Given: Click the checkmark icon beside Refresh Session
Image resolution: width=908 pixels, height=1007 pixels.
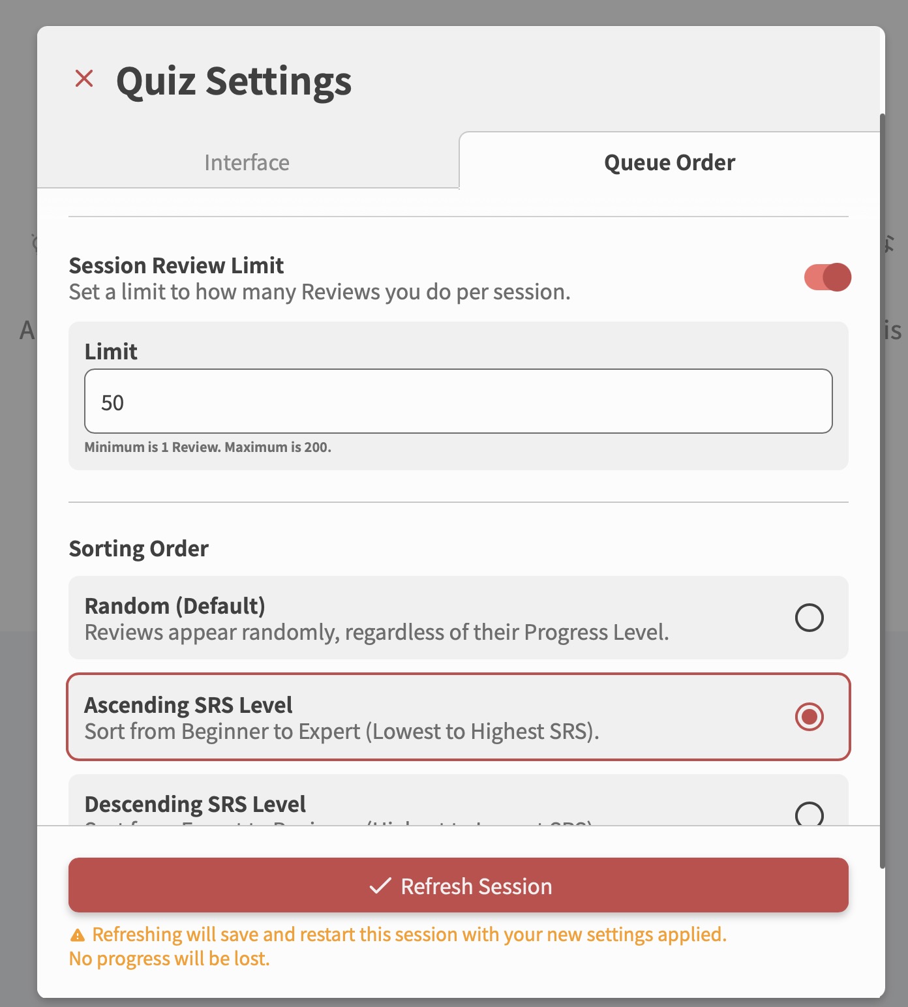Looking at the screenshot, I should click(380, 886).
